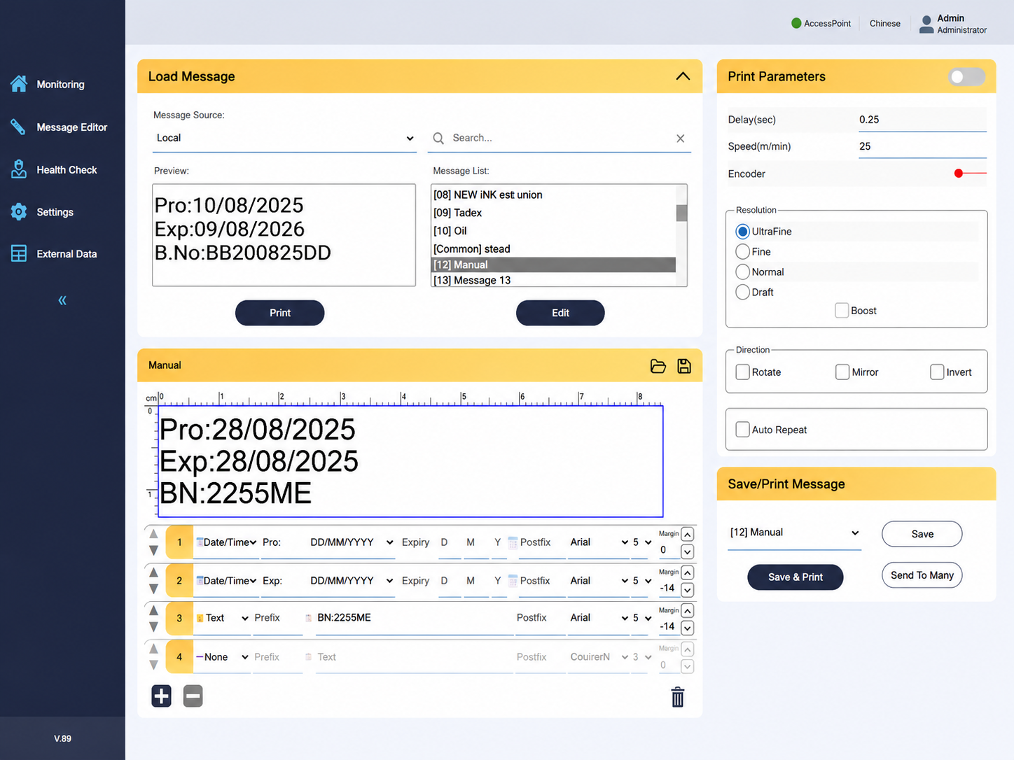This screenshot has height=760, width=1014.
Task: Click the search magnifier icon
Action: click(438, 139)
